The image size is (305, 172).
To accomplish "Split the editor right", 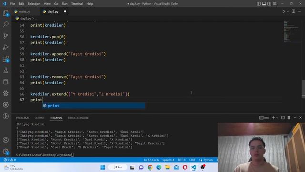I will (x=294, y=11).
